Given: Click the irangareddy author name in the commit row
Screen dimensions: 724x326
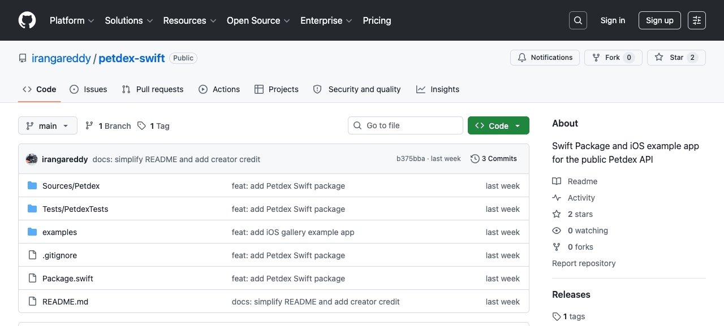Looking at the screenshot, I should coord(65,159).
